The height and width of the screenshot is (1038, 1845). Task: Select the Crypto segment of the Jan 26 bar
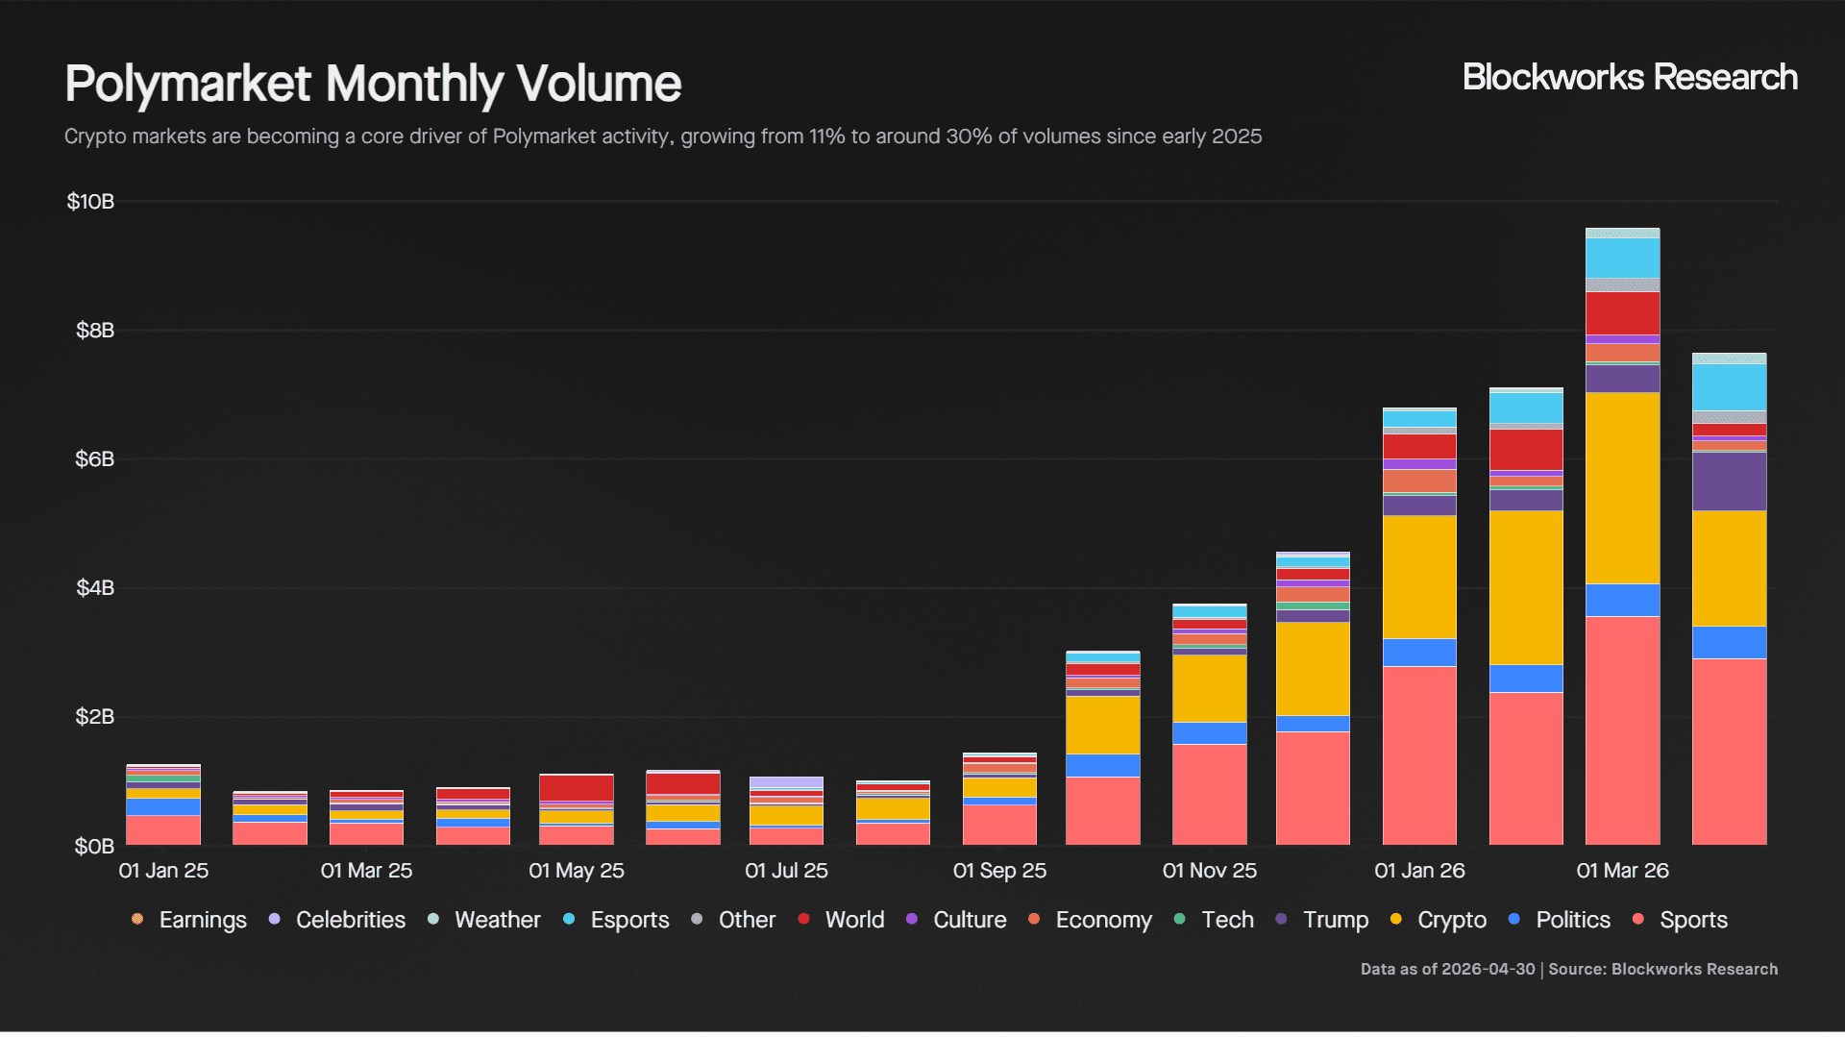click(x=1419, y=577)
